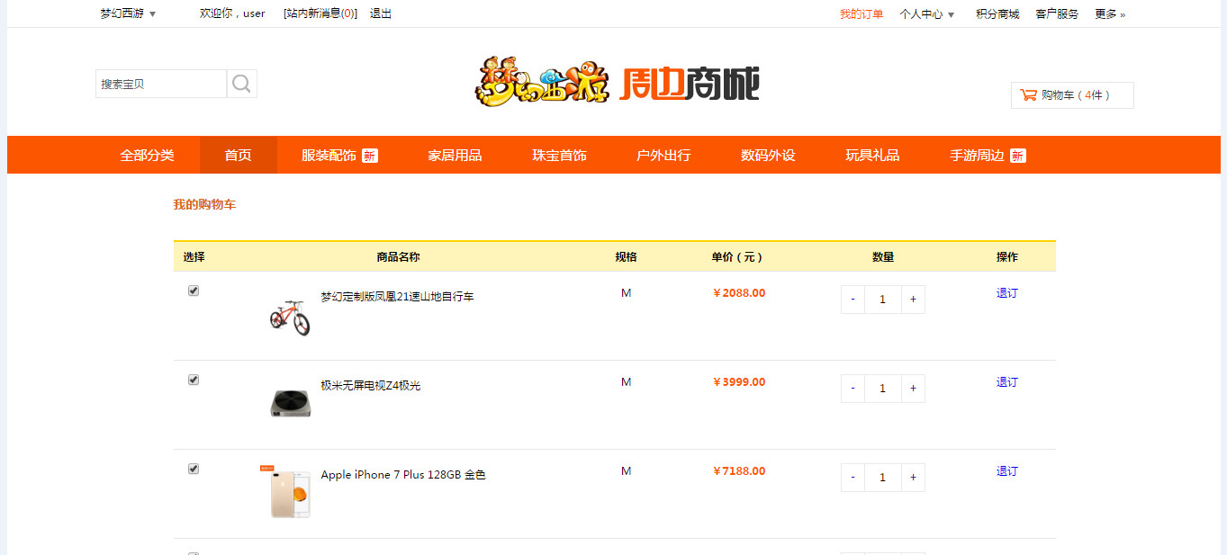Open the 珠宝首饰 category

[559, 156]
